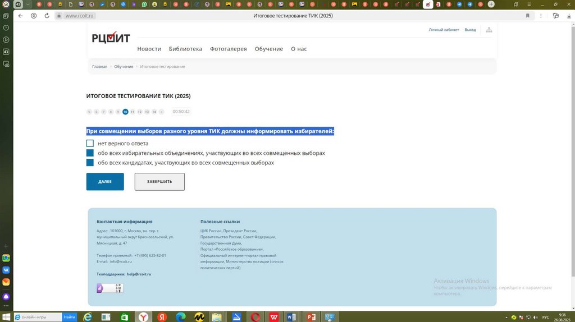
Task: Click the 00:50:42 timer text
Action: (181, 112)
